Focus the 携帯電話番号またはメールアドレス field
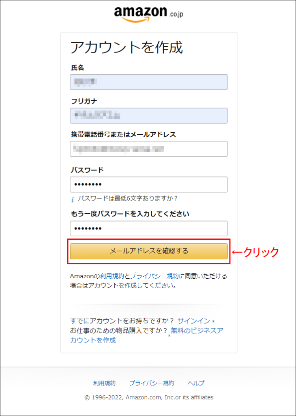 (148, 149)
